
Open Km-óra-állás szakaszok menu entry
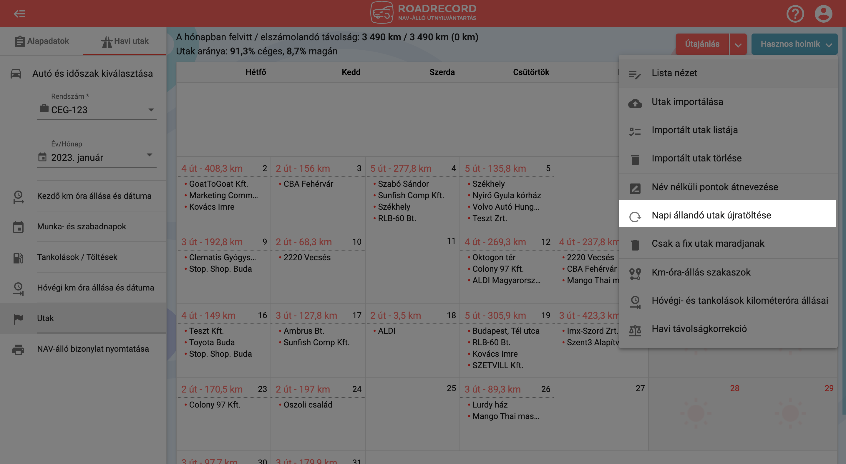(728, 272)
